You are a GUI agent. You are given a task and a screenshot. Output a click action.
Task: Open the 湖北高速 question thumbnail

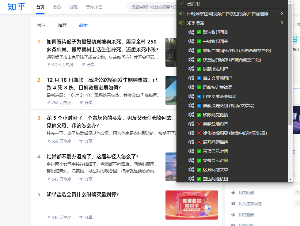click(171, 90)
